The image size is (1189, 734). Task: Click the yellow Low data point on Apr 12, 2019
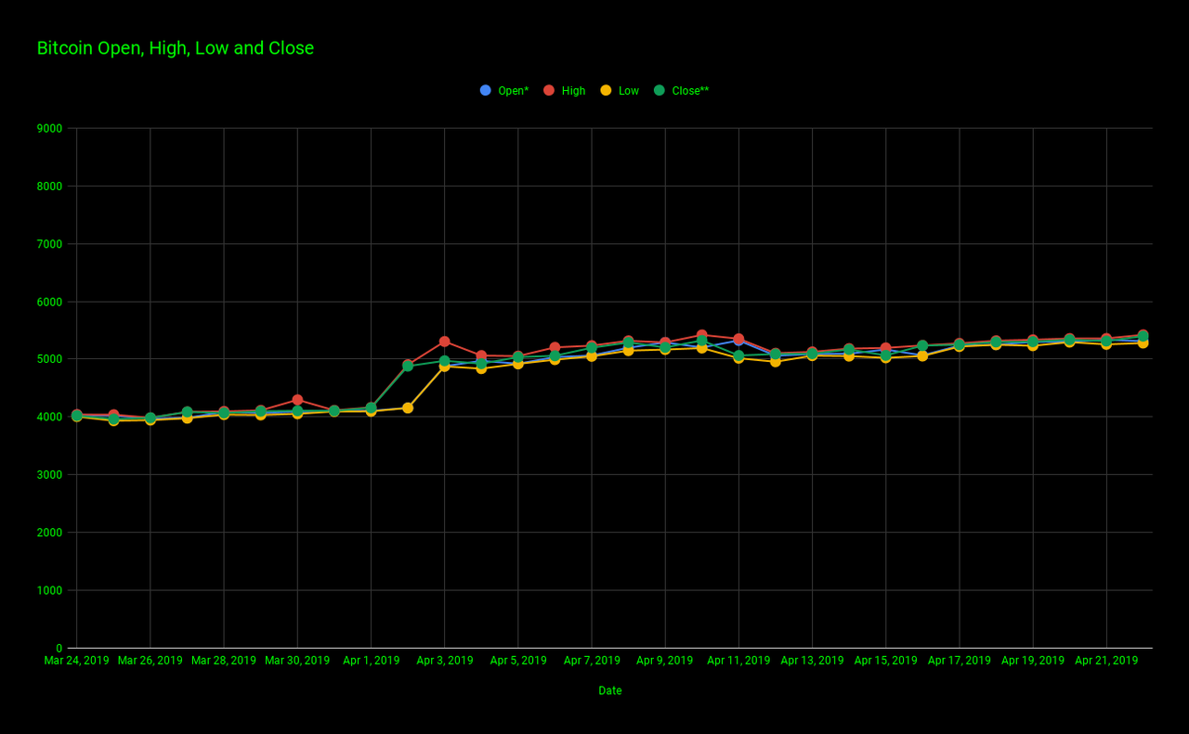tap(776, 362)
